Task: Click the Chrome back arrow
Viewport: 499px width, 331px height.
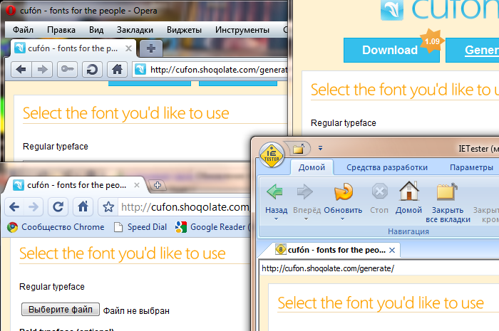Action: pos(14,207)
